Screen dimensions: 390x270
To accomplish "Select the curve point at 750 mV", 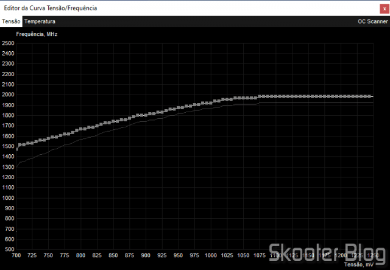I will click(x=48, y=138).
